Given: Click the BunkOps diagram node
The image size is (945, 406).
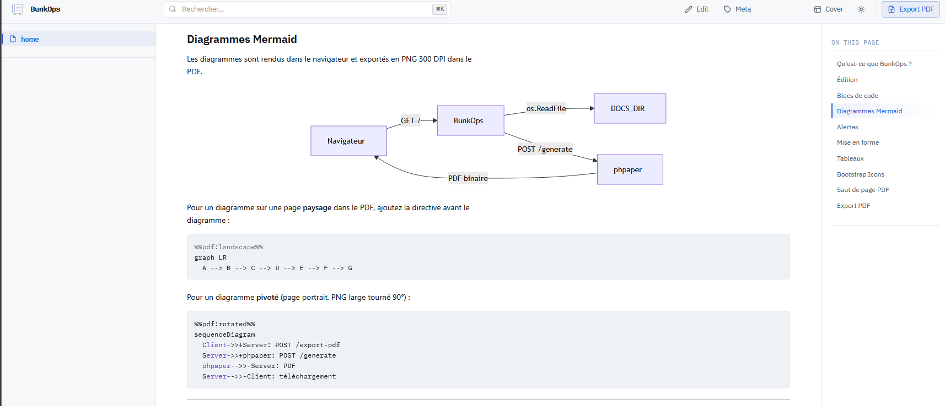Looking at the screenshot, I should pos(470,120).
